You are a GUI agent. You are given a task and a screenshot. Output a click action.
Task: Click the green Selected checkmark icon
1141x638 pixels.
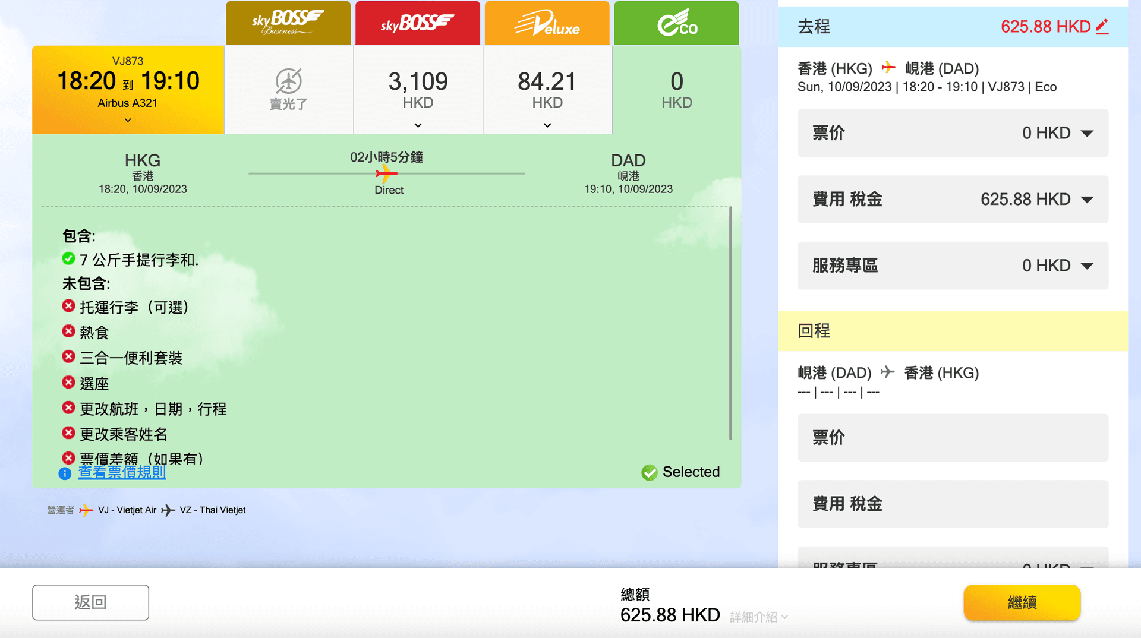[x=650, y=472]
